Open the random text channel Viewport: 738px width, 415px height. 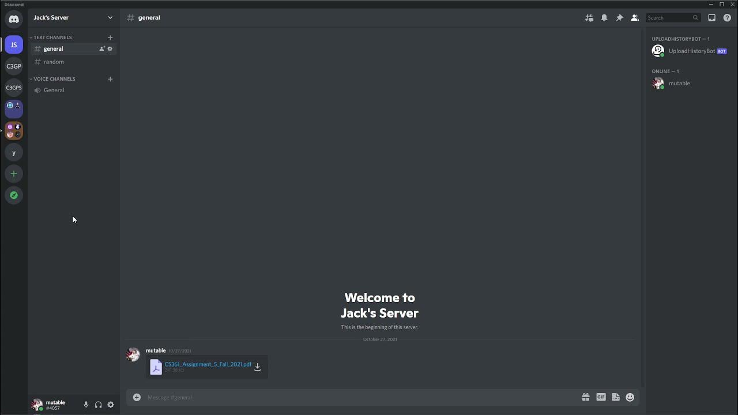click(73, 62)
